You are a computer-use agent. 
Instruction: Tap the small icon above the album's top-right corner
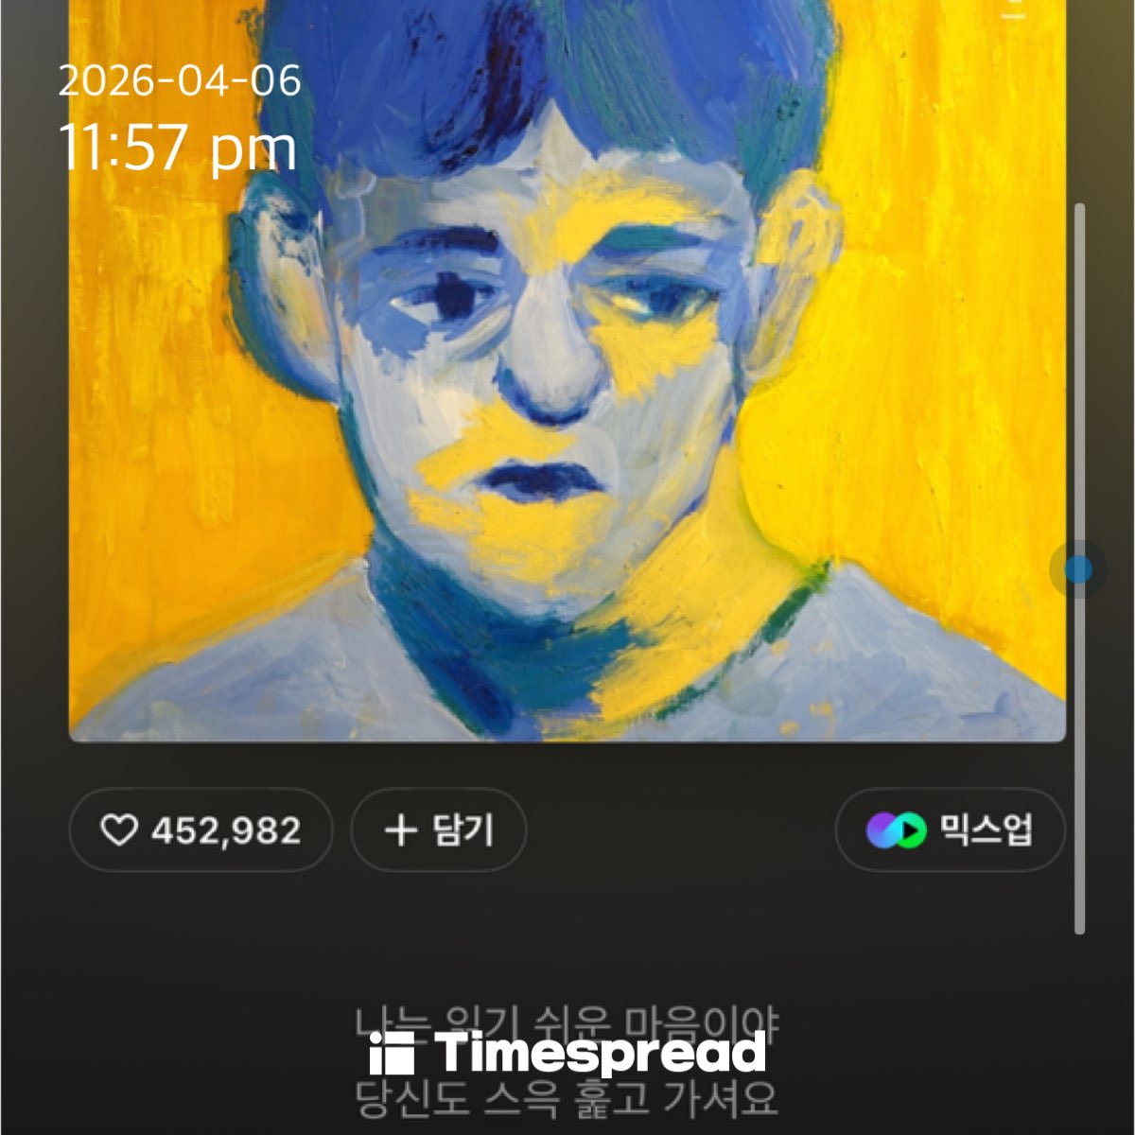(x=1014, y=9)
